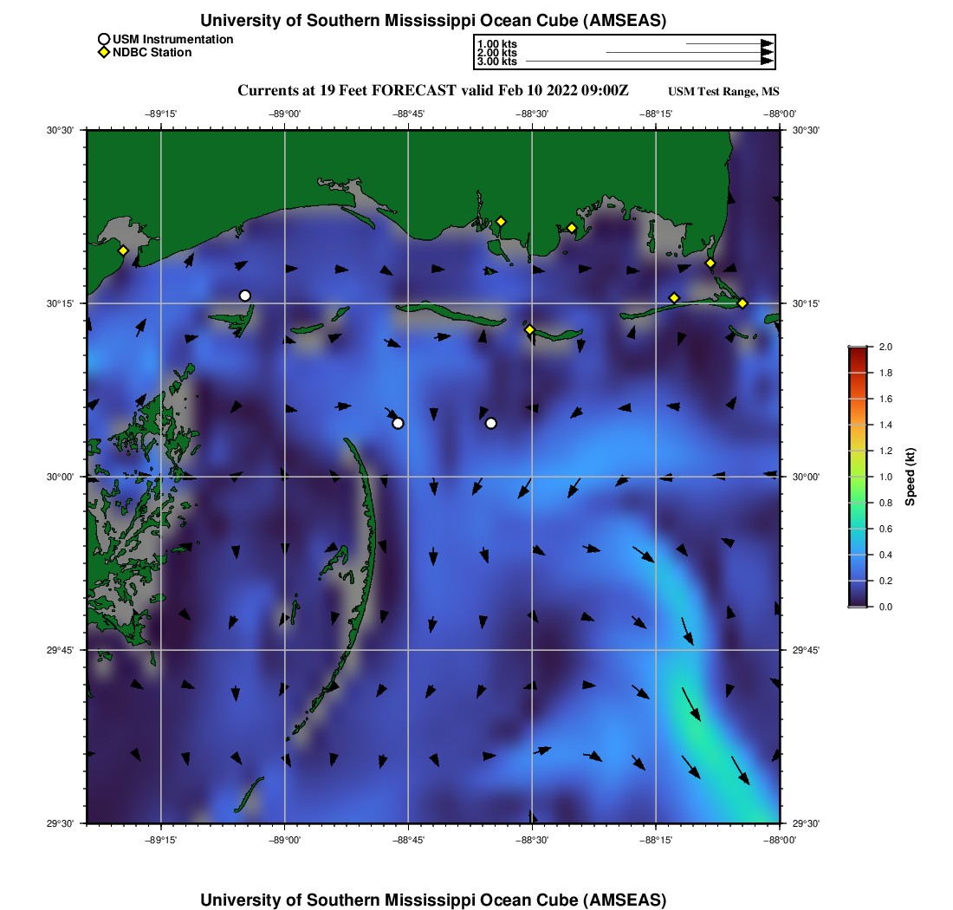This screenshot has height=910, width=953.
Task: Click the '0.8' colorbar tick label
Action: click(x=885, y=503)
